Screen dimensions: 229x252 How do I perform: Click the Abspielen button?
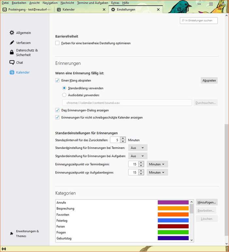click(209, 81)
